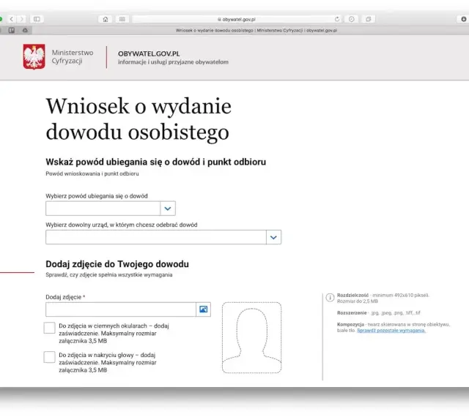This screenshot has height=417, width=469.
Task: Click the image upload icon button
Action: pos(204,309)
